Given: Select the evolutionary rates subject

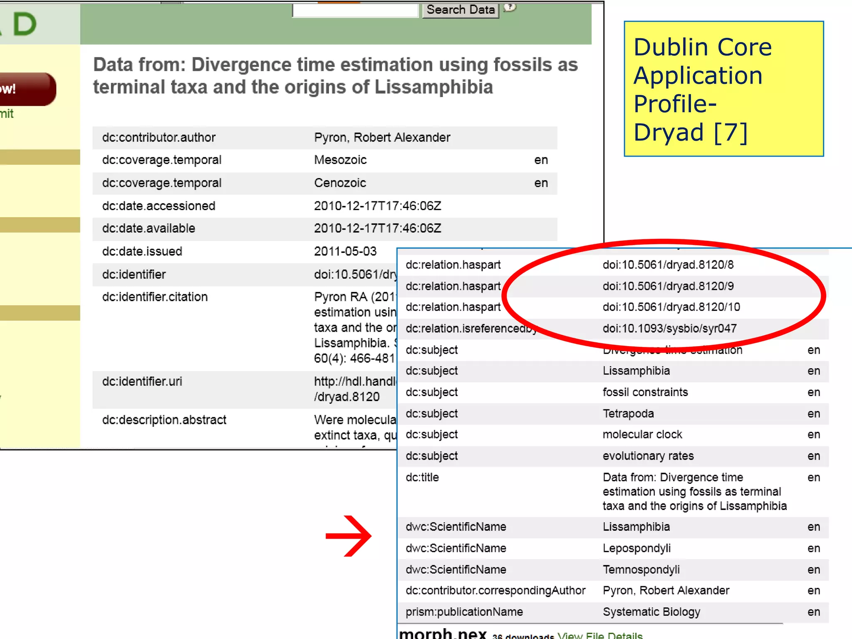Looking at the screenshot, I should tap(648, 456).
